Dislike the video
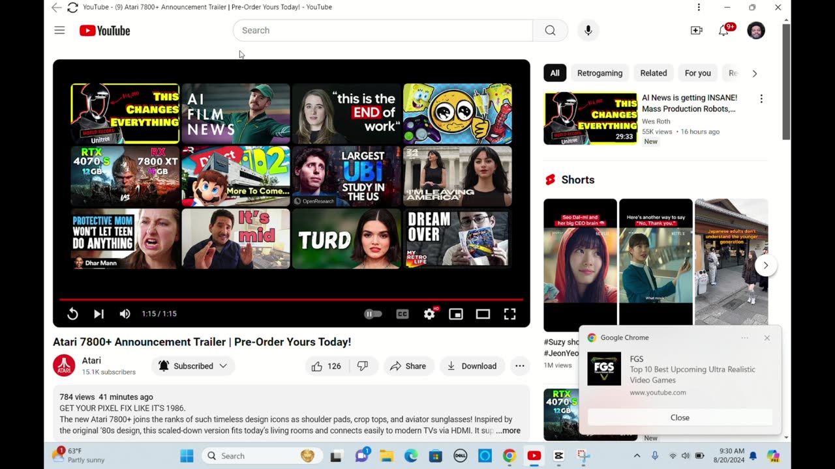 point(363,366)
